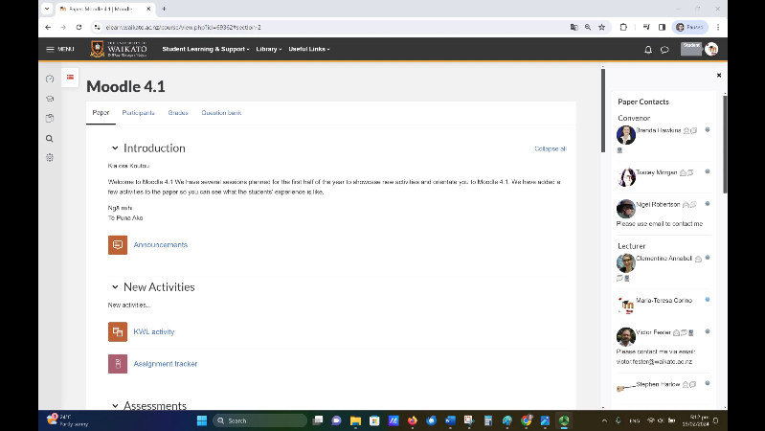The width and height of the screenshot is (765, 431).
Task: Click Stephen Harlow message icon
Action: 693,385
